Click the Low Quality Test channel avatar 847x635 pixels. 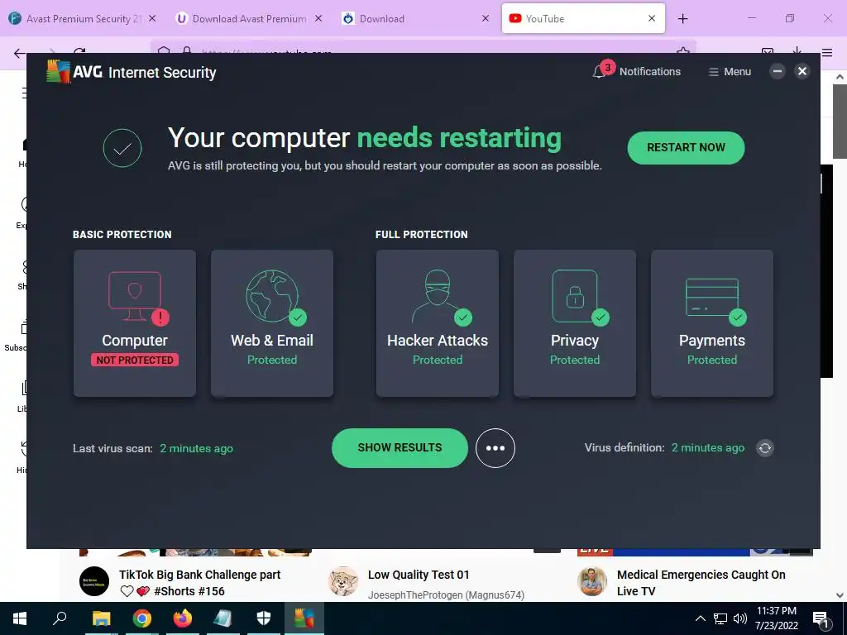tap(343, 581)
